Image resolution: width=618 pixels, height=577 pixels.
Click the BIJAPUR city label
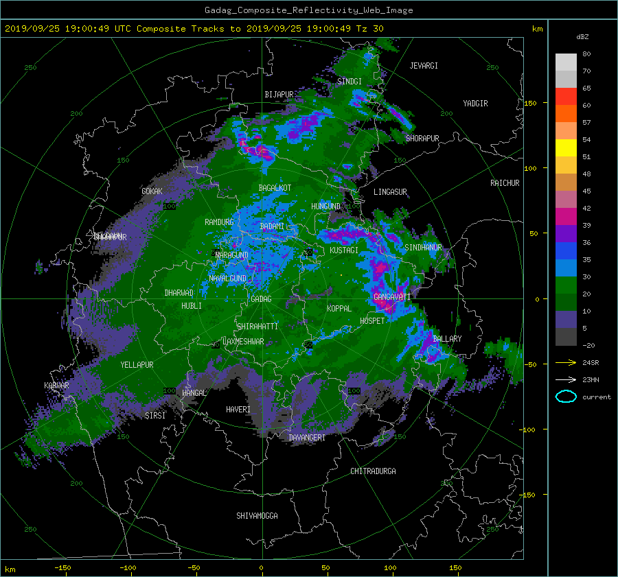coord(279,95)
